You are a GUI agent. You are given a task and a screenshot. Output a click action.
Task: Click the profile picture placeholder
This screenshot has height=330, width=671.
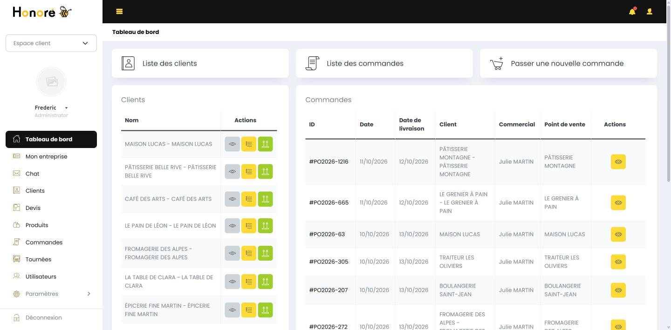(x=51, y=82)
